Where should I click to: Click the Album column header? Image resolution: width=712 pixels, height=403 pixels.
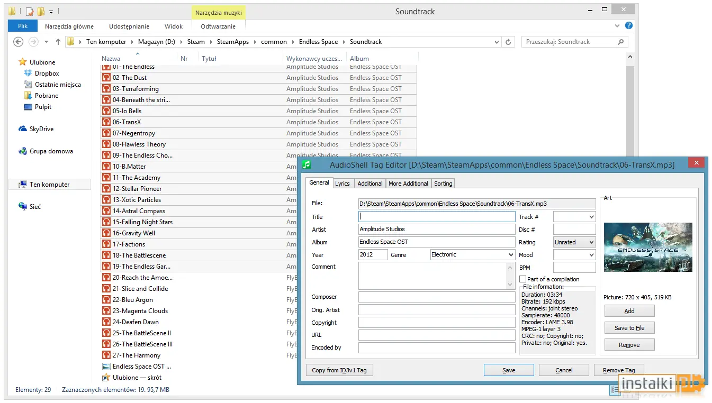point(382,58)
